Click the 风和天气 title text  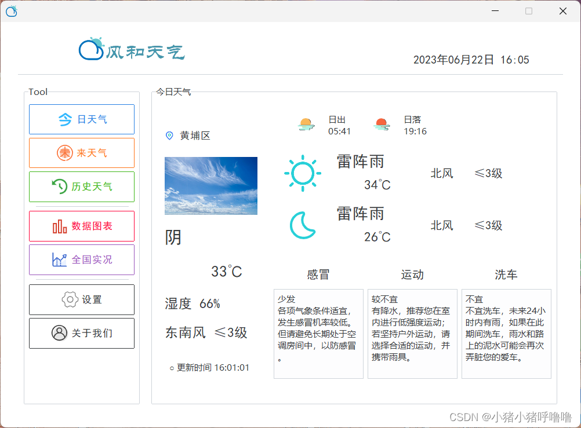145,52
